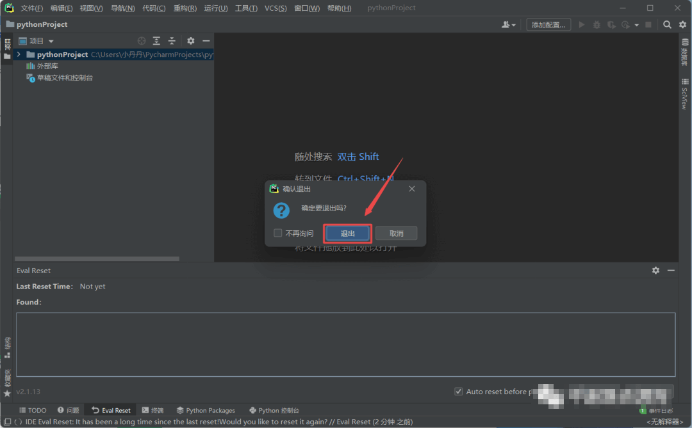The image size is (692, 428).
Task: Open the 项目 view dropdown
Action: (x=51, y=42)
